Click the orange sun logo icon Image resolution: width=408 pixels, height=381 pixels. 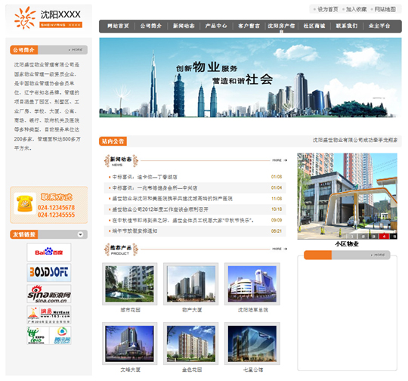click(x=25, y=17)
